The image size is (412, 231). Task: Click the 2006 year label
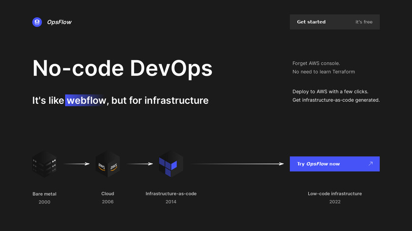tap(108, 202)
